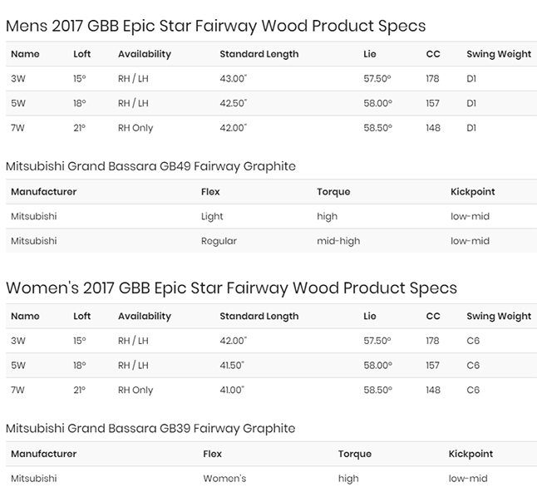Select the Manufacturer header in GB39 table
The width and height of the screenshot is (537, 497).
point(44,454)
